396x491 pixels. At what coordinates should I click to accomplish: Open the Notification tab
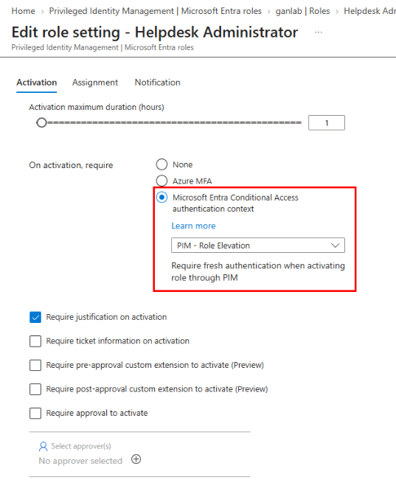(157, 83)
